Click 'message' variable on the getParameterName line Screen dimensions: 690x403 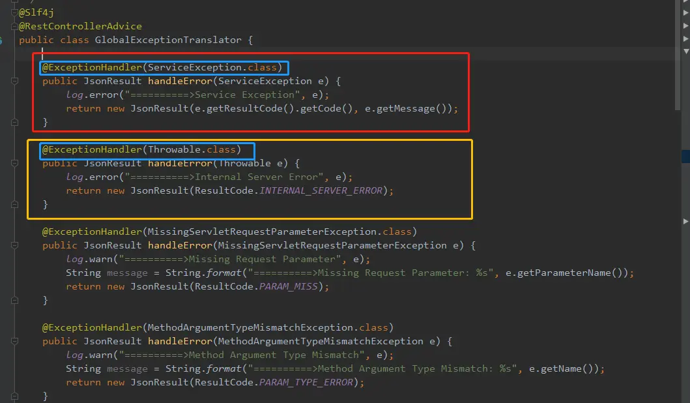(x=127, y=273)
